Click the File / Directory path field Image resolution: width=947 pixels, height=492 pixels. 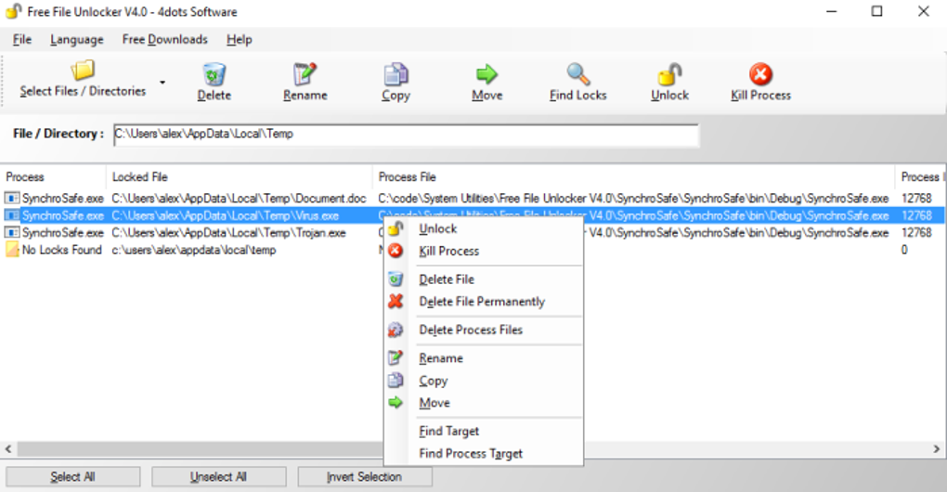click(406, 134)
